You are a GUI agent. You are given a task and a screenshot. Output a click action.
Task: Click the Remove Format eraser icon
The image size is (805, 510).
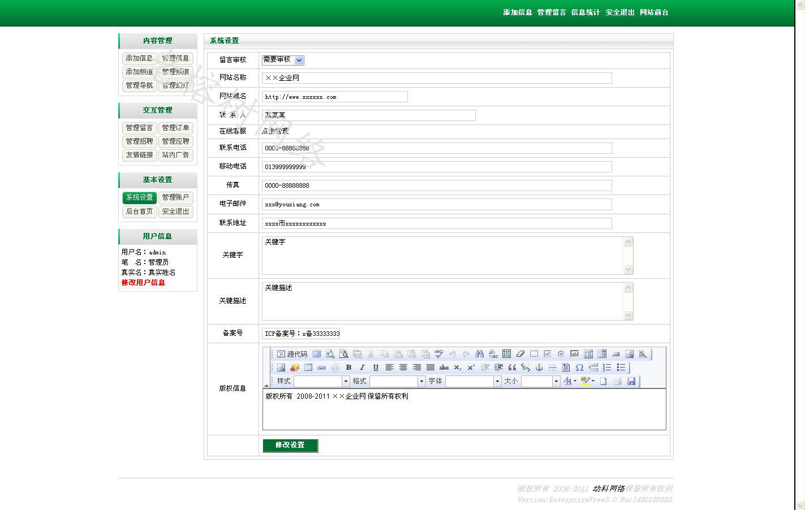pos(520,354)
